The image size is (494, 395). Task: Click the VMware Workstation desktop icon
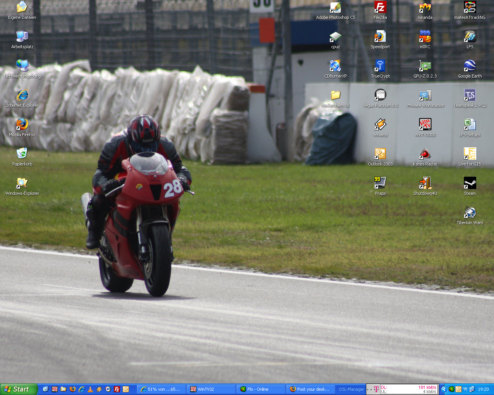425,98
